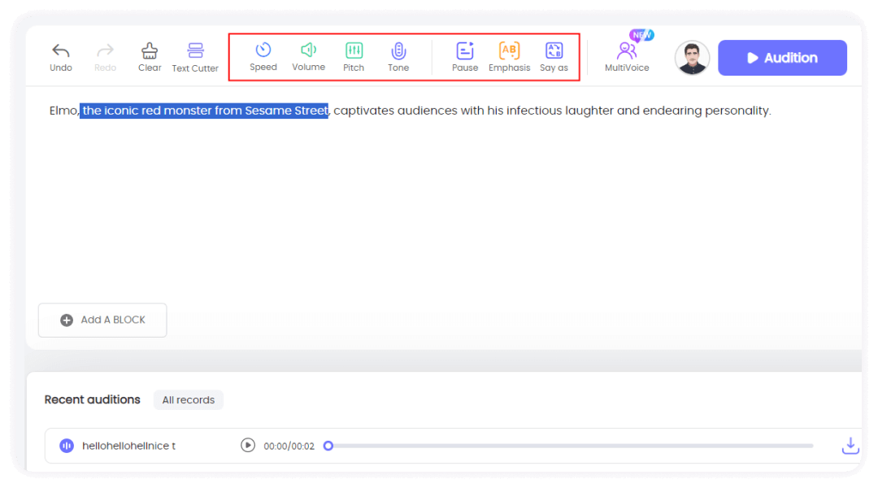Open the All records tab

(x=189, y=400)
